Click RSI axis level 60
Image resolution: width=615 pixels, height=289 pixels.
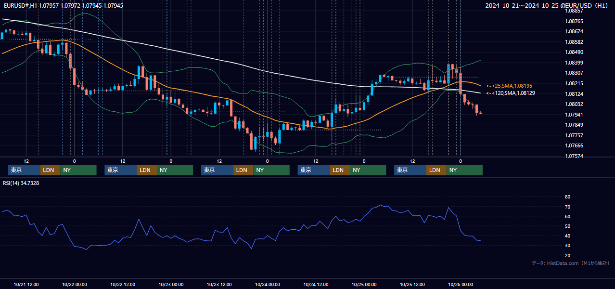pos(567,216)
